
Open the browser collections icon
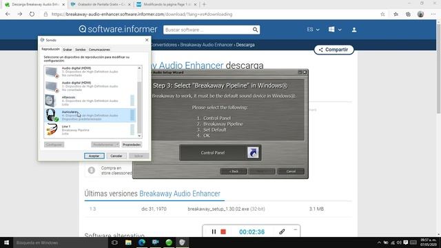(x=408, y=14)
